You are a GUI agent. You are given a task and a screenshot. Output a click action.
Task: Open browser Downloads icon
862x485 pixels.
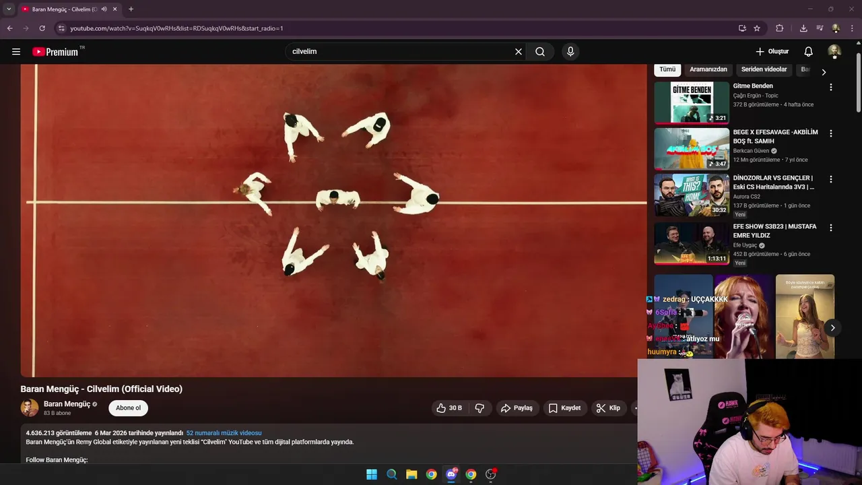pyautogui.click(x=803, y=28)
